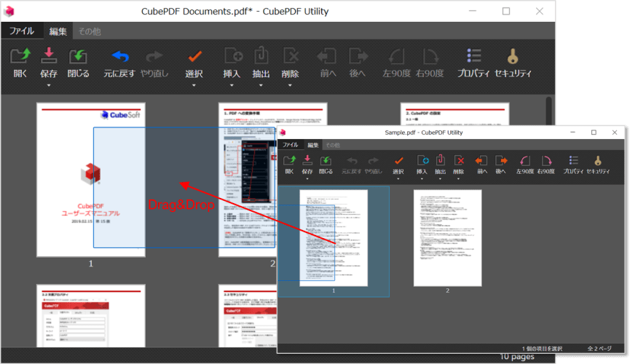Click 全 2 ページ status text in Sample.pdf
The height and width of the screenshot is (364, 630).
tap(599, 348)
